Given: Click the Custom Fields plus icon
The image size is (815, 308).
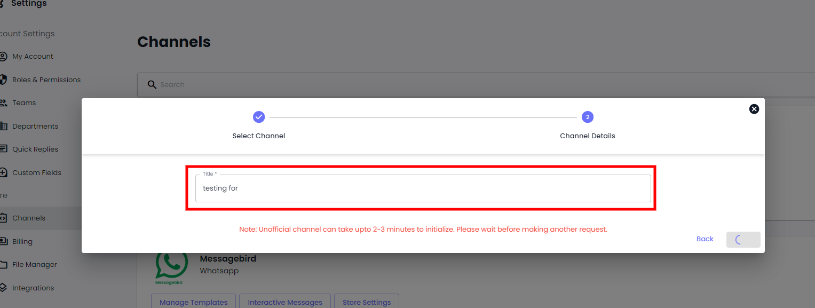Looking at the screenshot, I should pyautogui.click(x=3, y=172).
